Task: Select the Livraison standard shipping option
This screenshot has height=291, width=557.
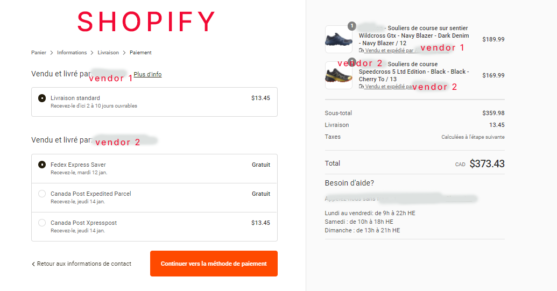Action: point(42,98)
